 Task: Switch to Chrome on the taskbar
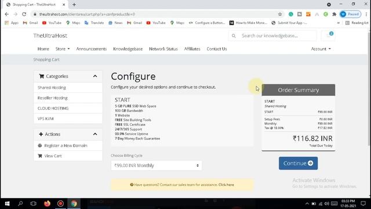[74, 204]
